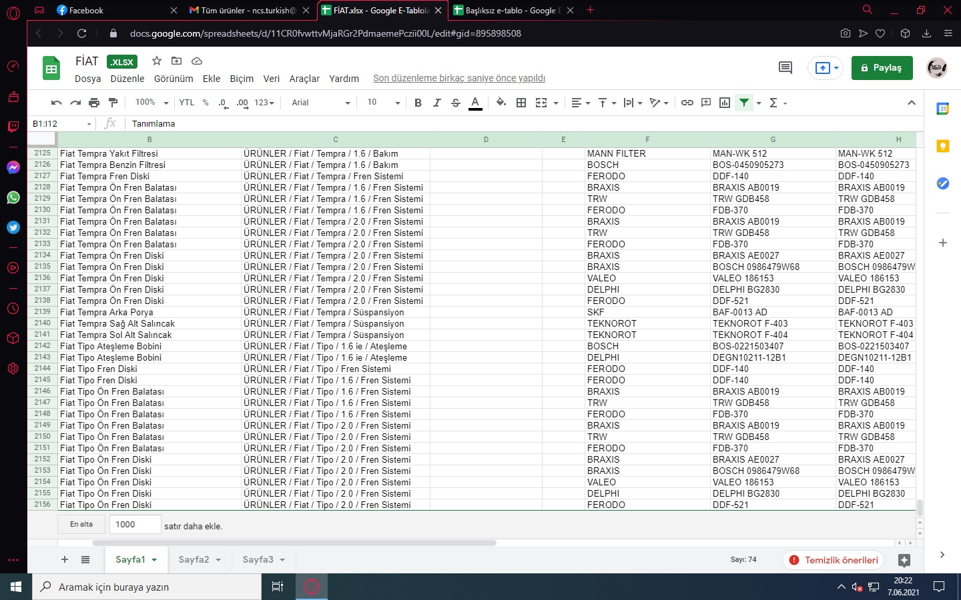This screenshot has width=961, height=600.
Task: Open Google Keep side panel
Action: 942,146
